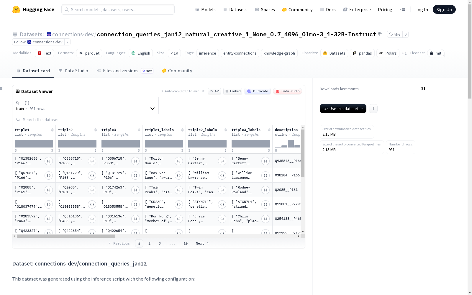472x295 pixels.
Task: Click the Hugging Face logo icon
Action: [16, 9]
